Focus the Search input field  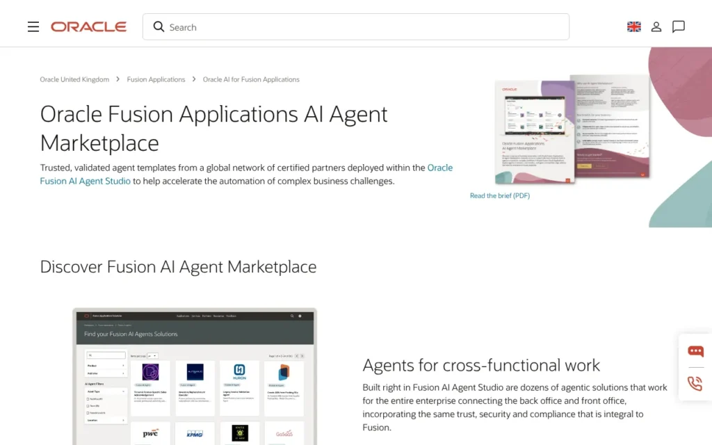click(355, 27)
